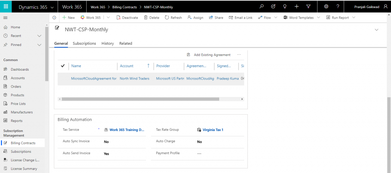
Task: Open the search magnifier icon
Action: click(261, 7)
